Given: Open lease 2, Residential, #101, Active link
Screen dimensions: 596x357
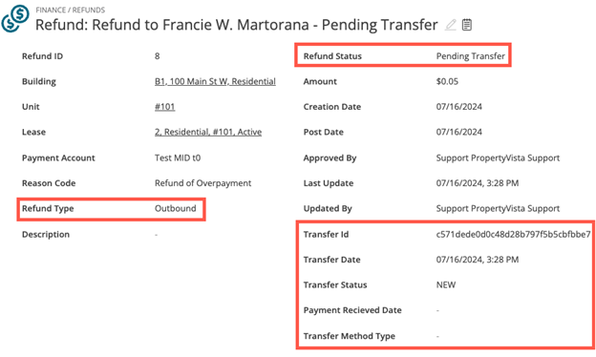Looking at the screenshot, I should (x=208, y=132).
